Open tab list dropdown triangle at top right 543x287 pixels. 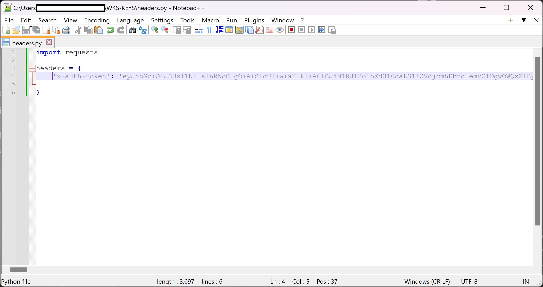(524, 20)
